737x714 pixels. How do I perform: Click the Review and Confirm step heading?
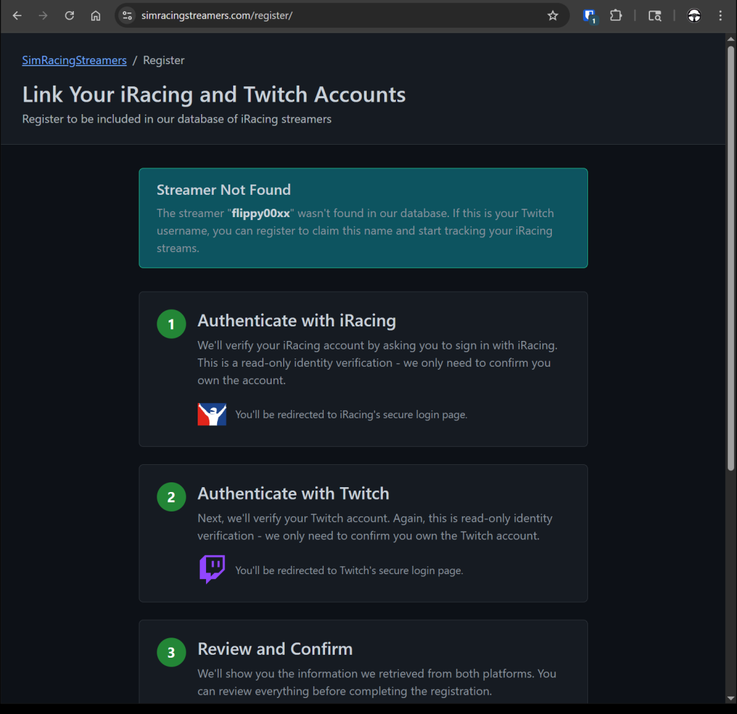click(x=275, y=649)
